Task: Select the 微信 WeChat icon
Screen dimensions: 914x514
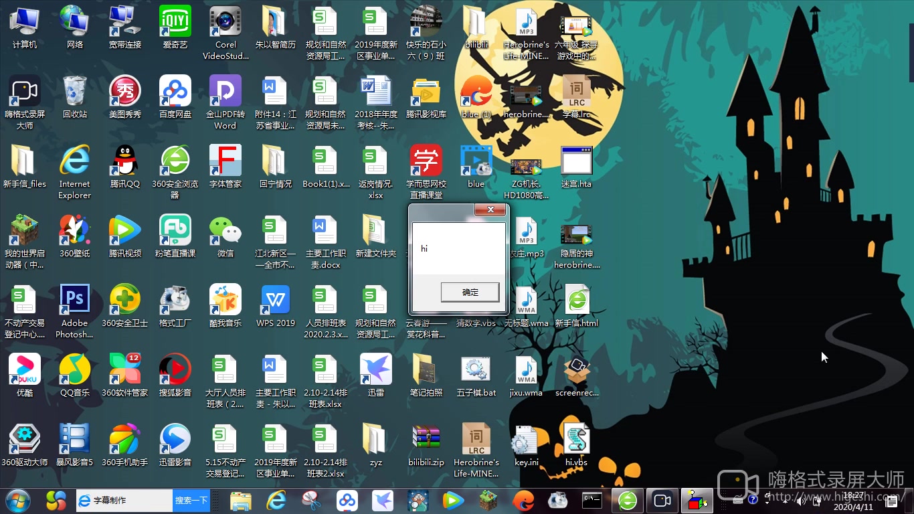Action: [225, 236]
